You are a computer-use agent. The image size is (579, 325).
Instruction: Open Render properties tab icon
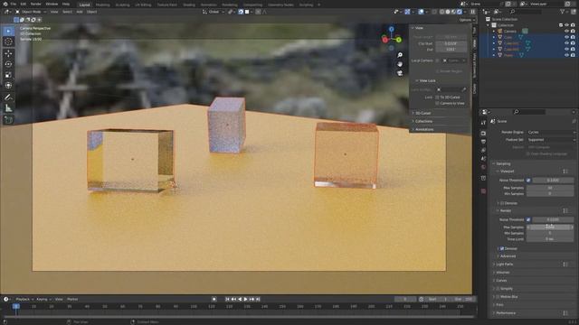(483, 133)
